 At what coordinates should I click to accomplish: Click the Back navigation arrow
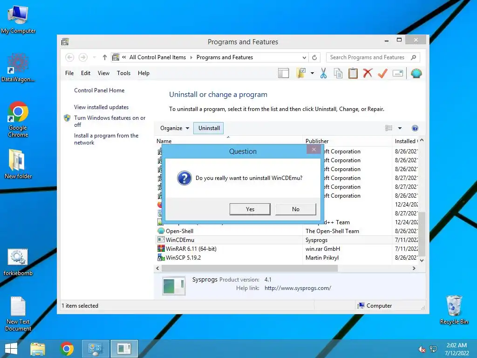pos(70,57)
